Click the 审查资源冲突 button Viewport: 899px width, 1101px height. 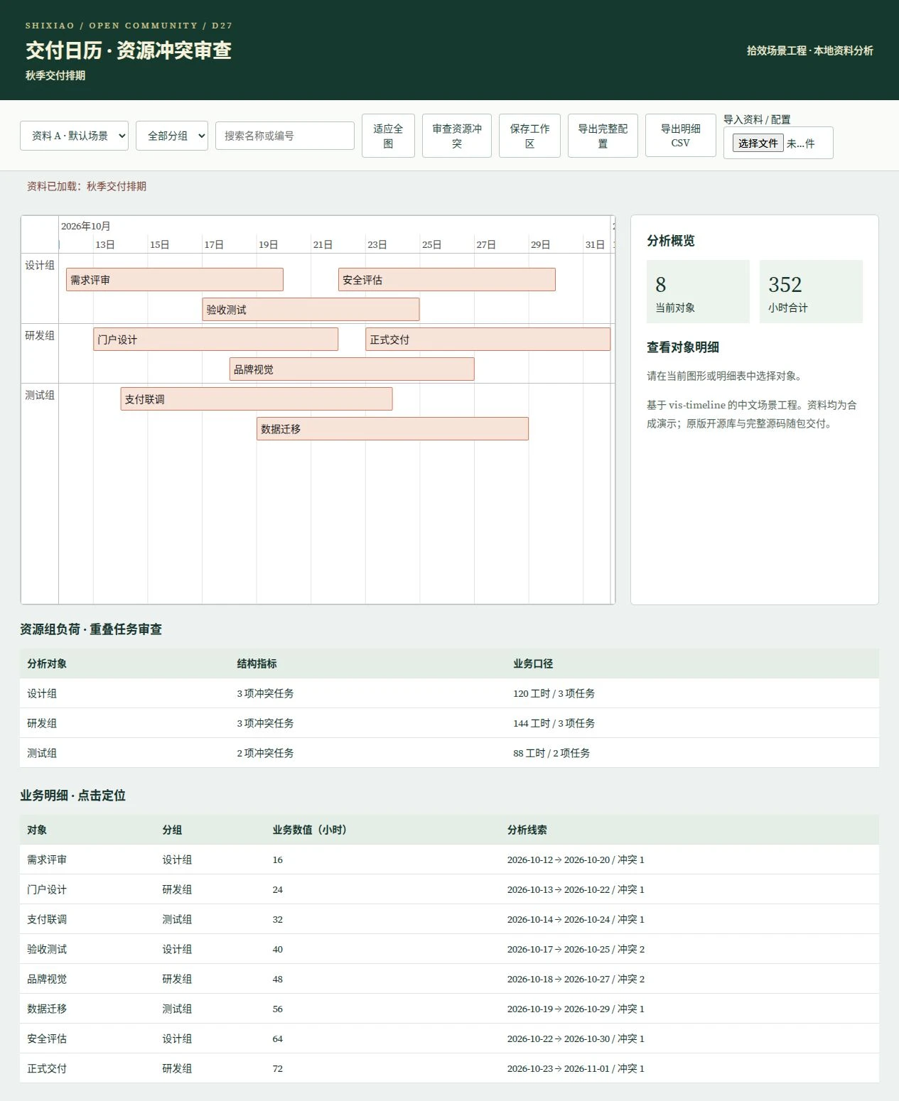tap(457, 136)
